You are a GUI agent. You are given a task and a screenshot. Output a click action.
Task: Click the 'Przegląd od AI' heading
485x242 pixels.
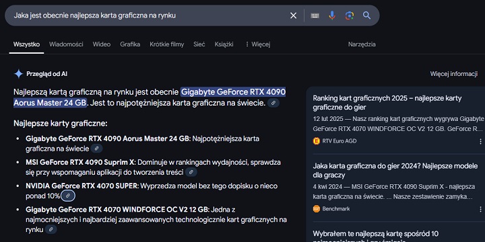coord(47,74)
